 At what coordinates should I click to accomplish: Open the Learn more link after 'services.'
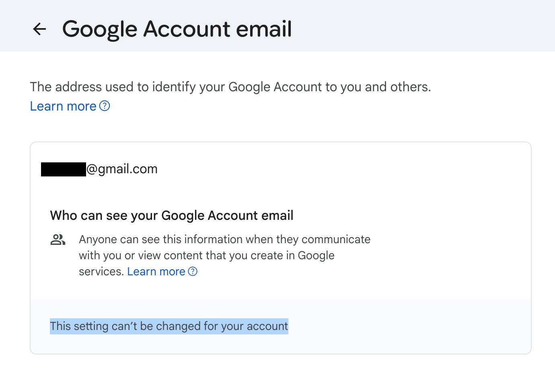click(x=156, y=272)
